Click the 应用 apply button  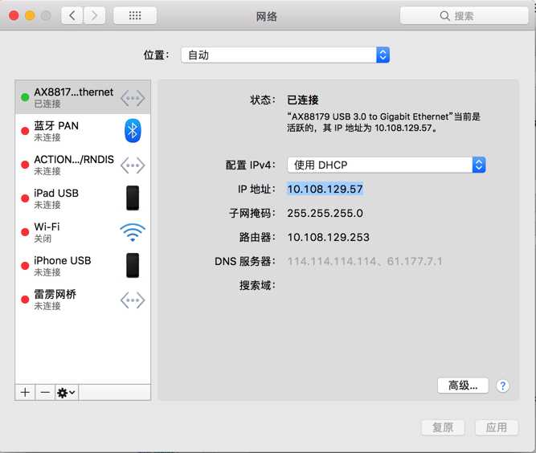coord(497,427)
